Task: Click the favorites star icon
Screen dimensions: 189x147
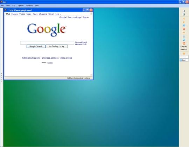Action: [184, 54]
